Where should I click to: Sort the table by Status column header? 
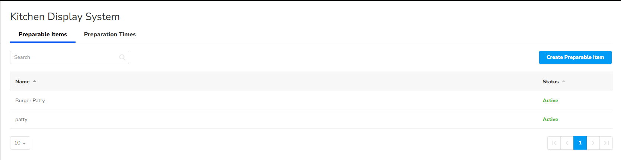550,81
